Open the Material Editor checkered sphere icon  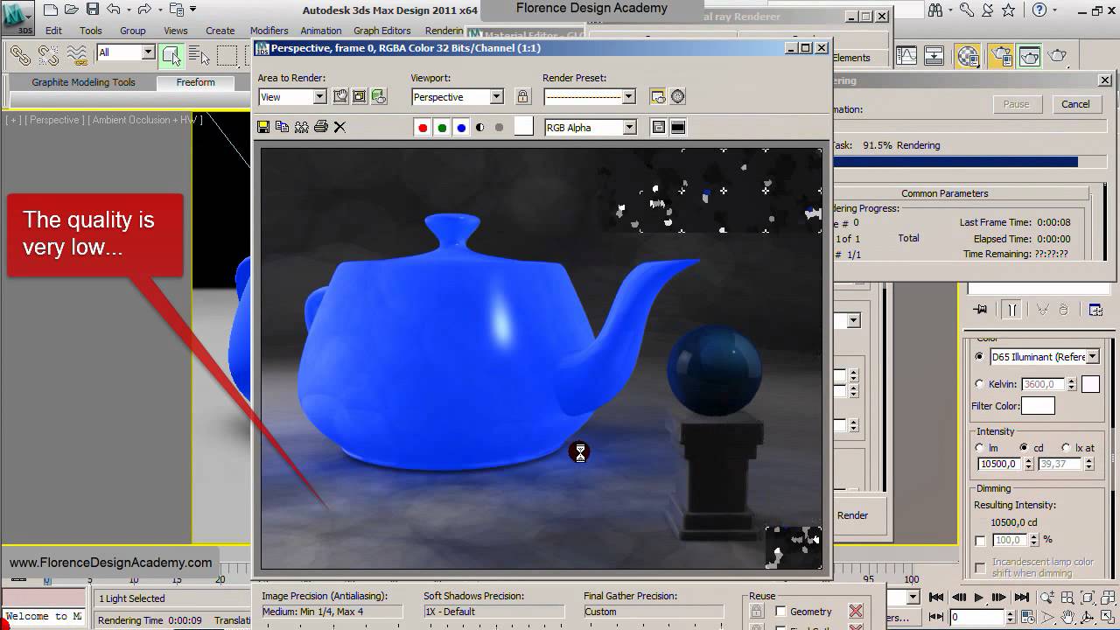pos(968,56)
